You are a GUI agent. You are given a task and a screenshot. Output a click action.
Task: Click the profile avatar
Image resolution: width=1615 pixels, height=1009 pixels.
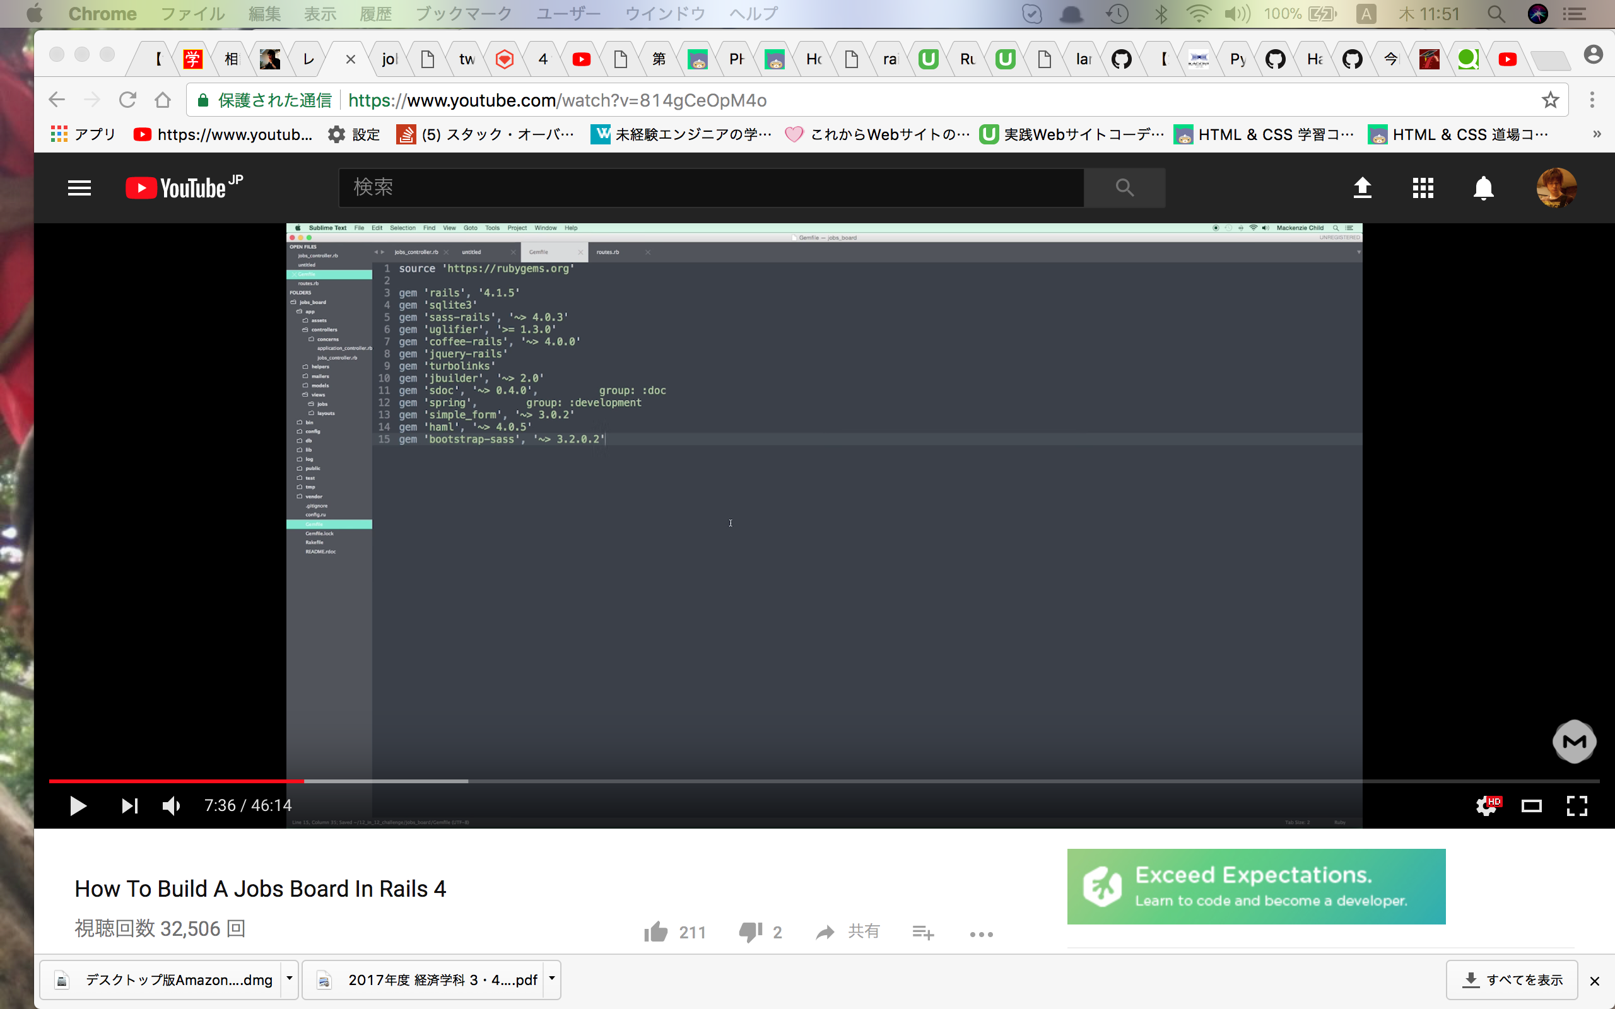[x=1556, y=187]
